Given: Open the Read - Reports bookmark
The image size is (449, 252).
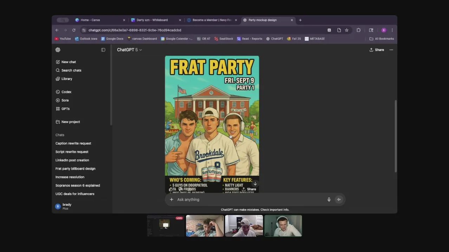Looking at the screenshot, I should click(x=249, y=39).
